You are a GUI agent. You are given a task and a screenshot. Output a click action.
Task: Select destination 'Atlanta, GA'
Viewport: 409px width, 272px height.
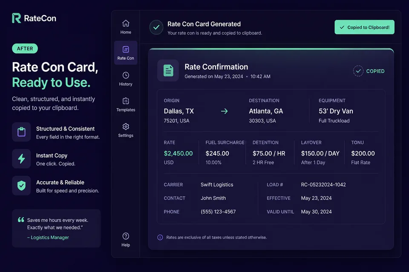click(x=266, y=111)
